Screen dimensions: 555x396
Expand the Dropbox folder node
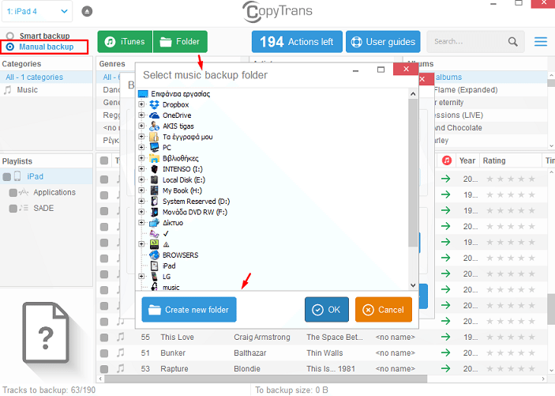(141, 104)
